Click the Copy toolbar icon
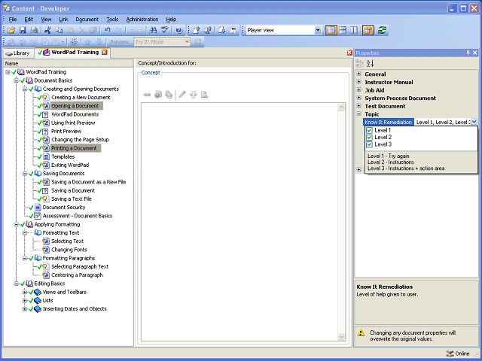The width and height of the screenshot is (482, 361). point(59,30)
